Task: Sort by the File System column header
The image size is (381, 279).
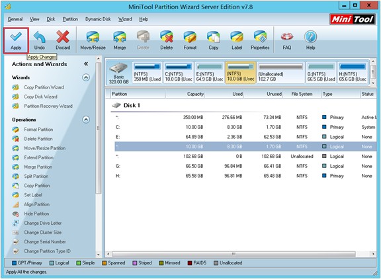Action: (x=302, y=94)
